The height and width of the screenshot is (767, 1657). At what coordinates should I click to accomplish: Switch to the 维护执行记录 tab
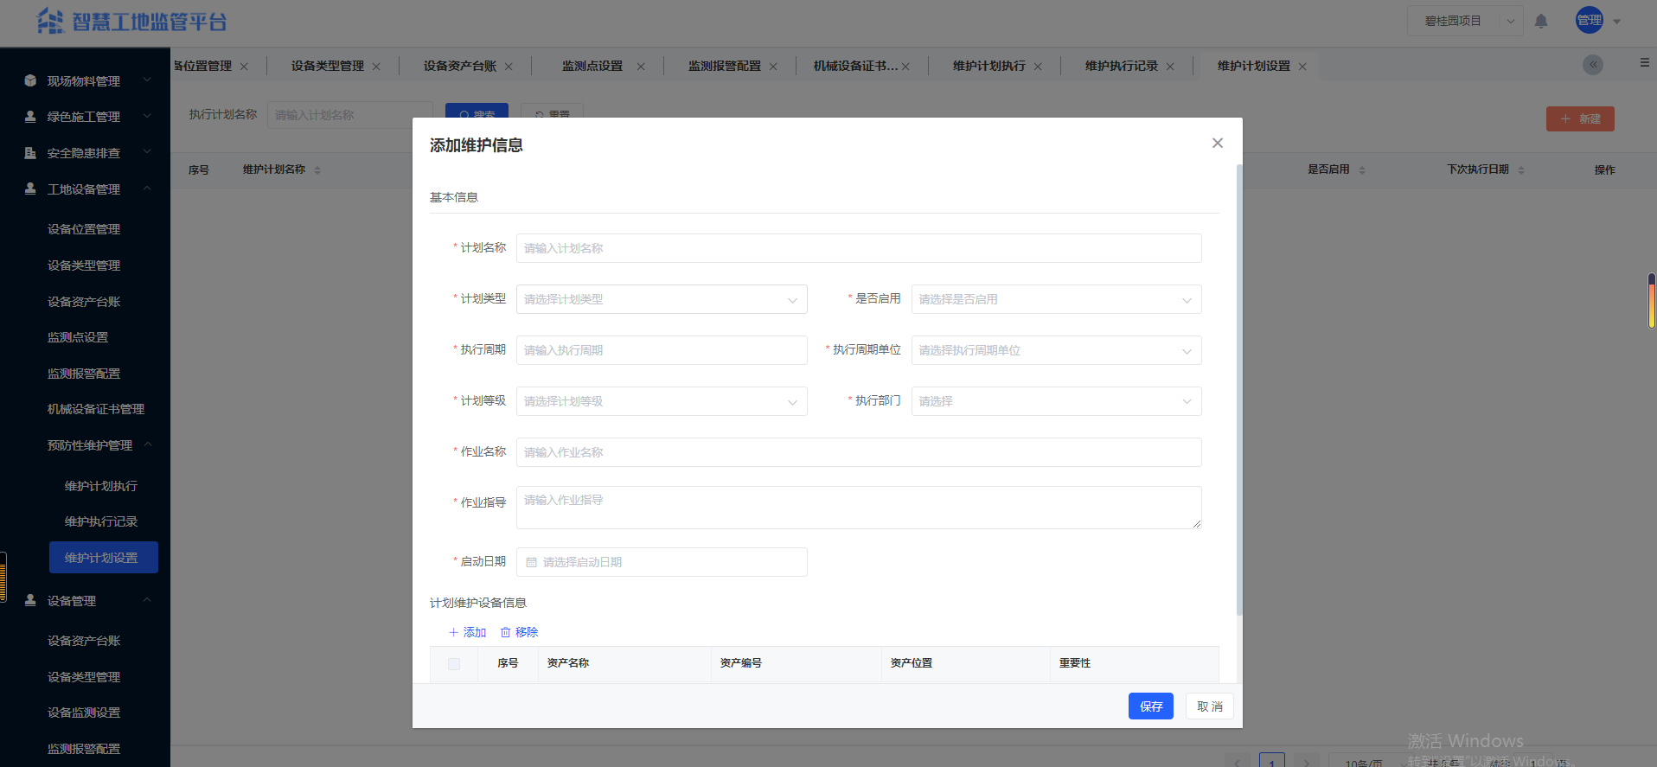1121,66
